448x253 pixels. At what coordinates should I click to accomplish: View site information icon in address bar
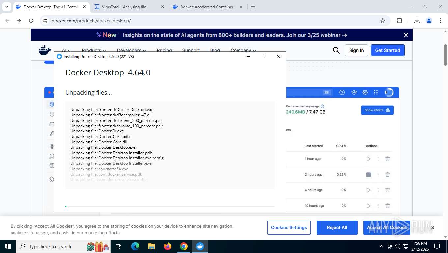(45, 21)
